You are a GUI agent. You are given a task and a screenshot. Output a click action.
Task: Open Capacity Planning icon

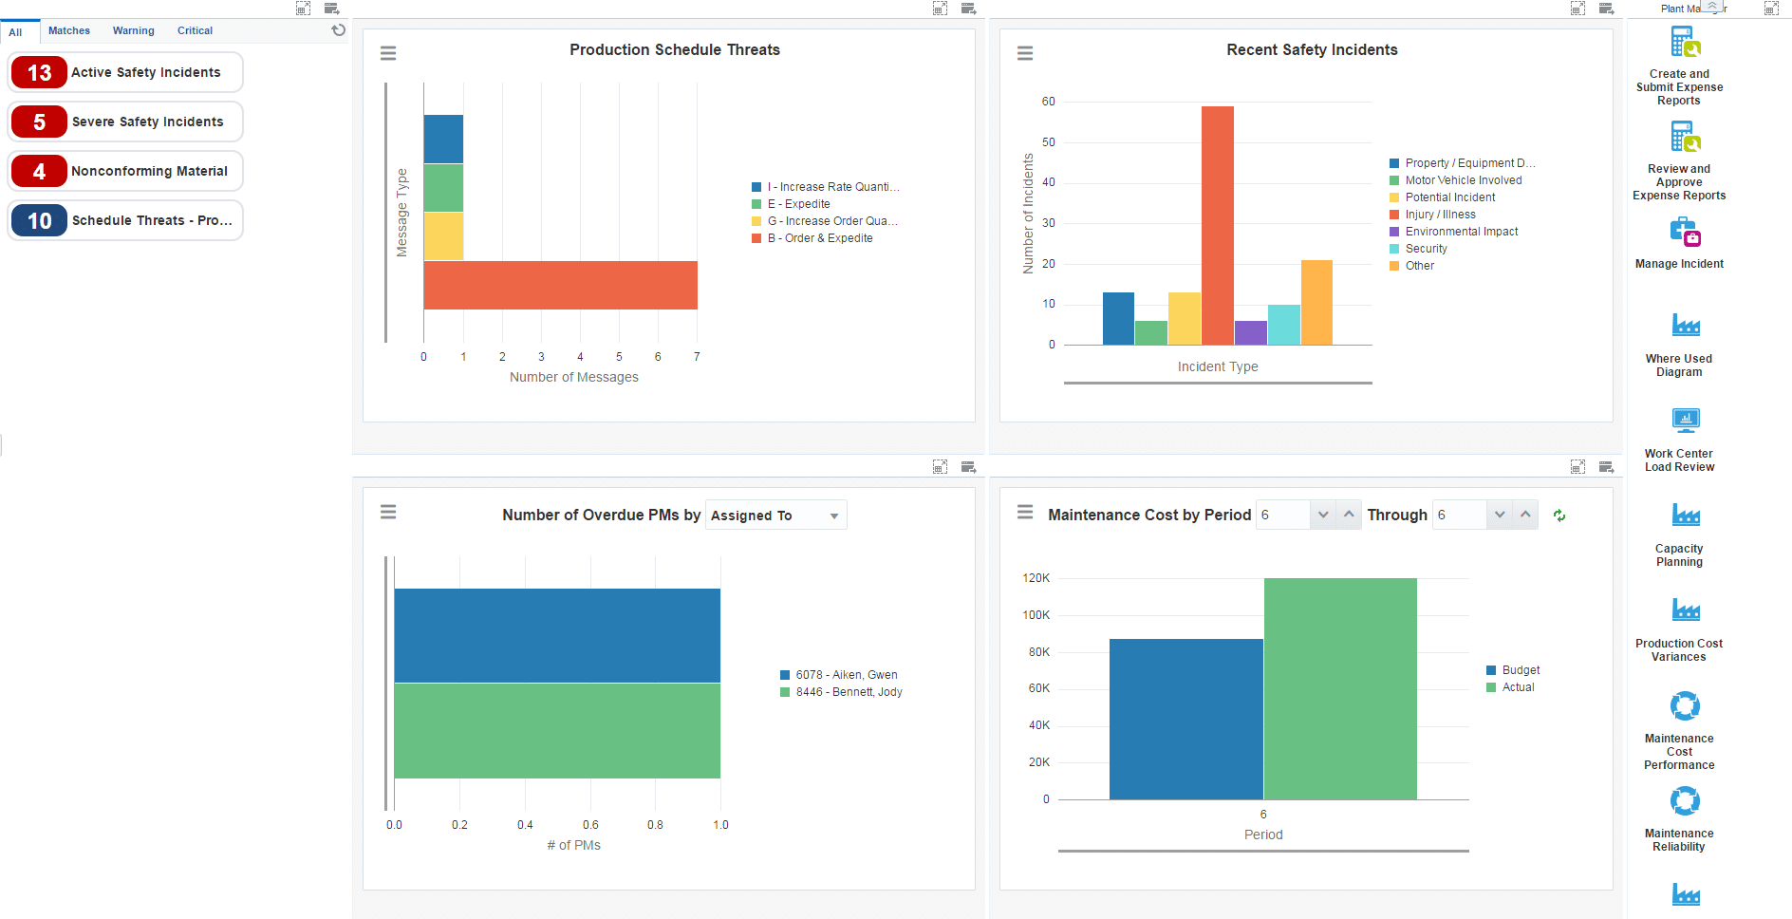coord(1685,516)
